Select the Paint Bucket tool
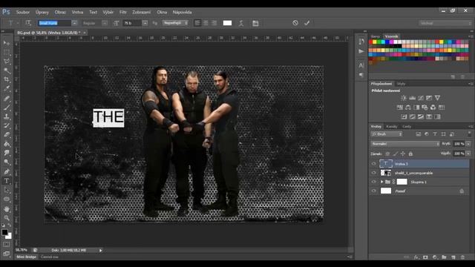Screen dimensions: 475x267 point(7,144)
